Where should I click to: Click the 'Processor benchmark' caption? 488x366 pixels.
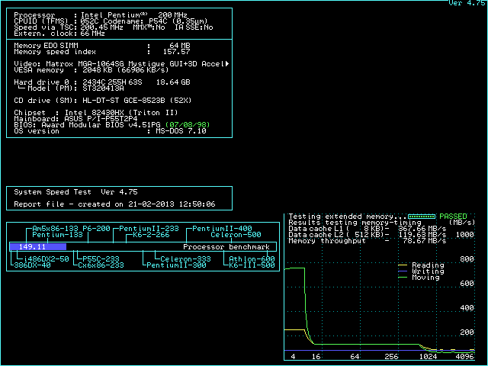pyautogui.click(x=226, y=247)
